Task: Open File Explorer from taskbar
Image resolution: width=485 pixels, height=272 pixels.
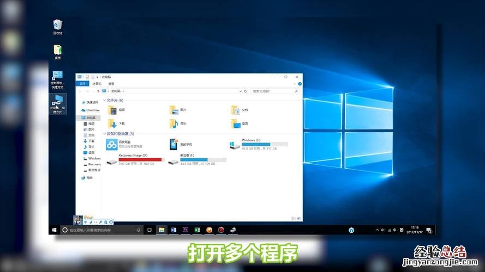Action: pyautogui.click(x=161, y=230)
